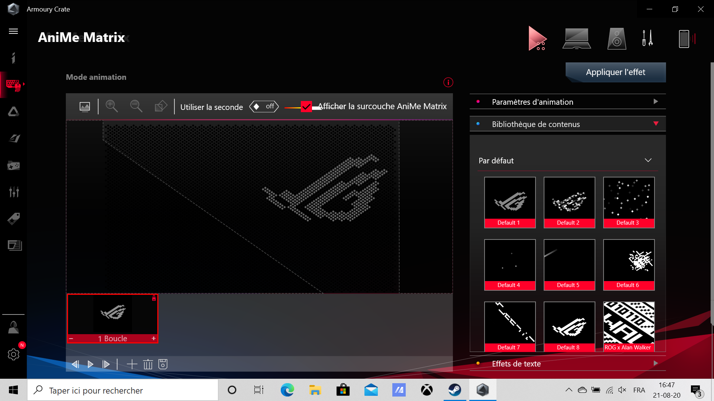Click the FRA language indicator

point(639,390)
